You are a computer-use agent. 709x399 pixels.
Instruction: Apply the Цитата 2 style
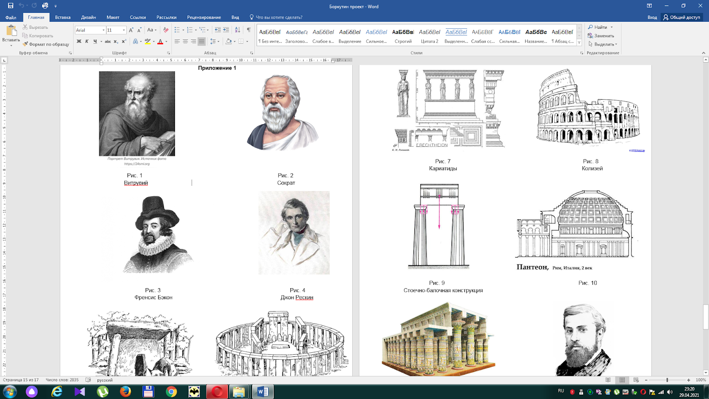coord(430,36)
